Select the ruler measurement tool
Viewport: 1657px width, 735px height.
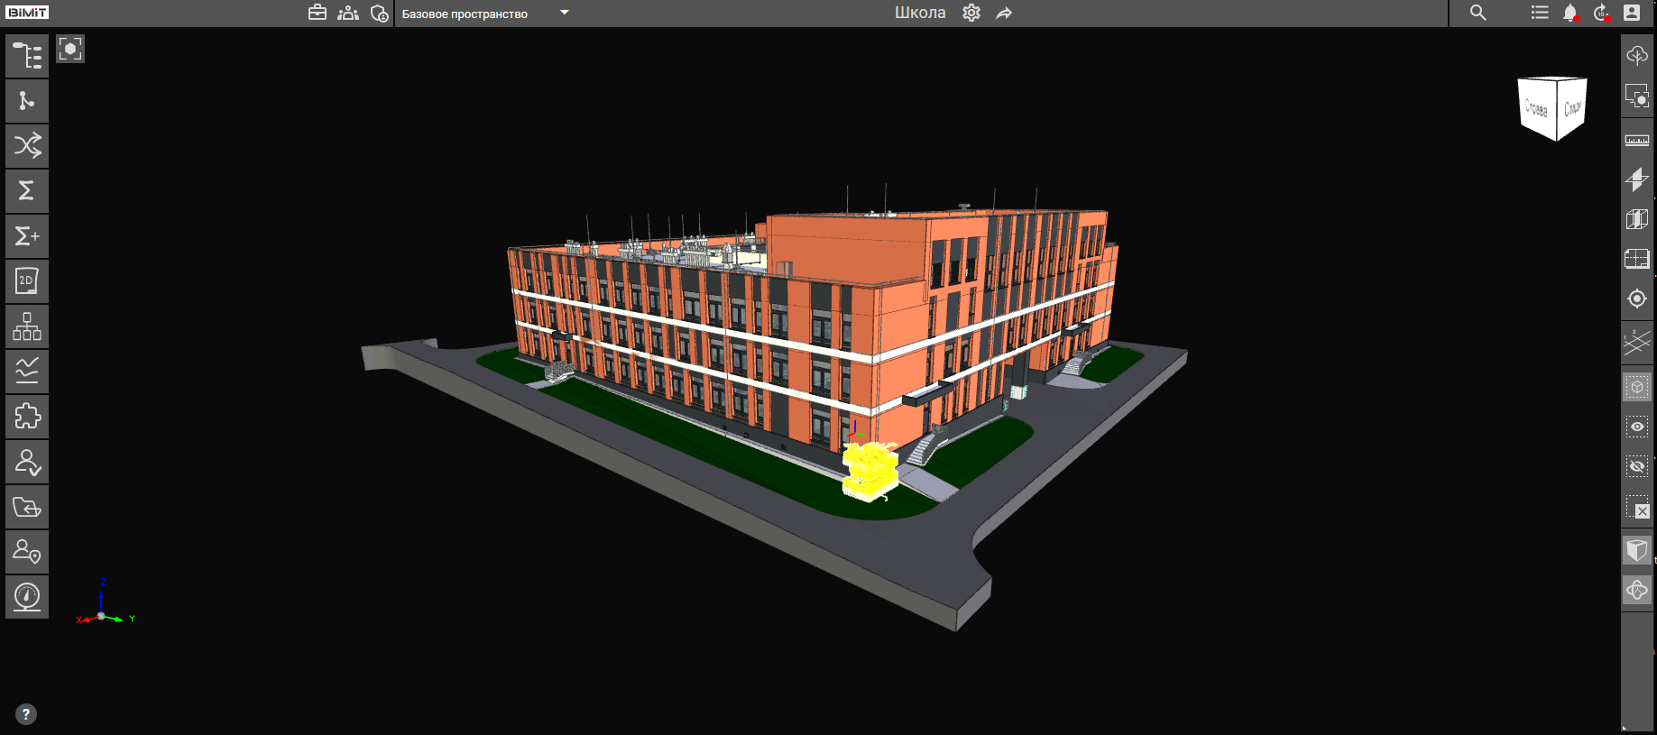(x=1636, y=141)
